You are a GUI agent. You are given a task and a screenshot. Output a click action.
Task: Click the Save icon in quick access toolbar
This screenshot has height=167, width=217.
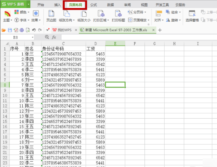(10, 30)
